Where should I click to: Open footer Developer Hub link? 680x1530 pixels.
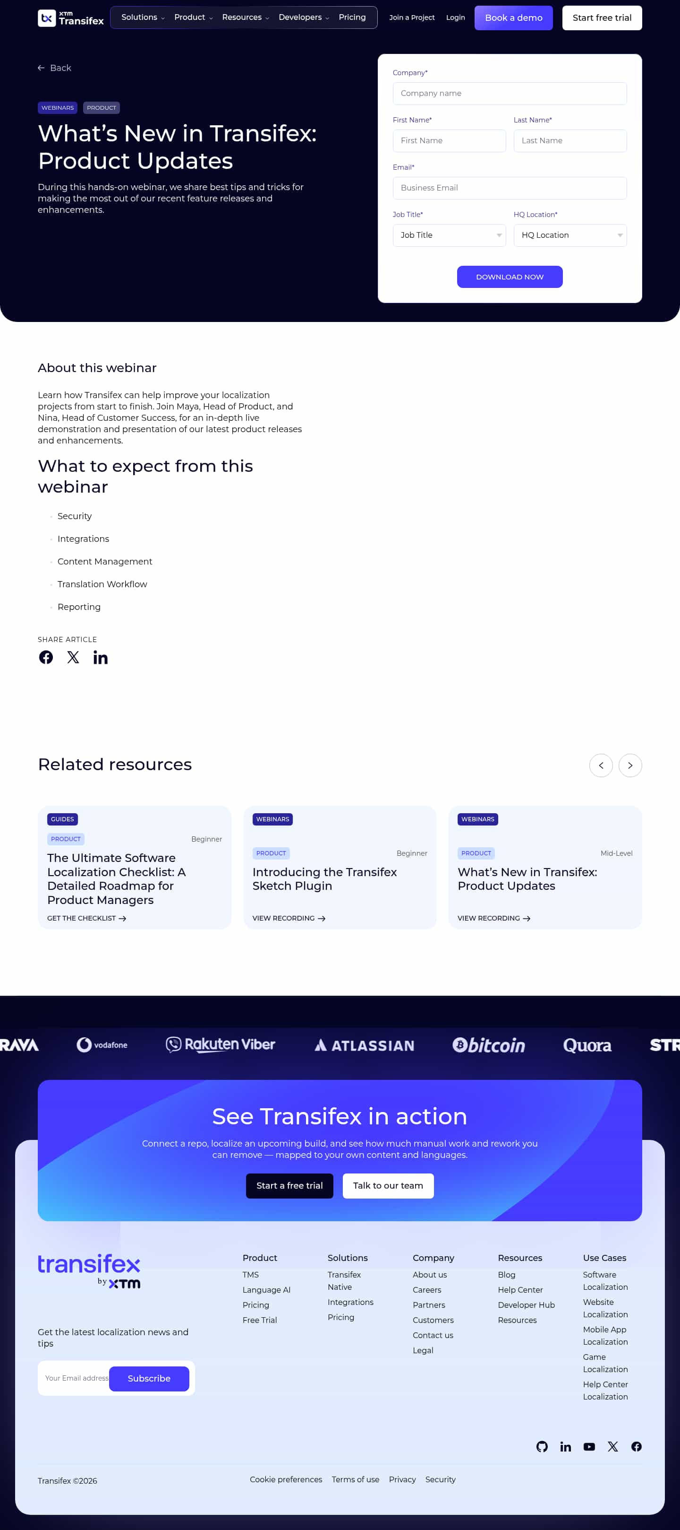click(x=526, y=1305)
